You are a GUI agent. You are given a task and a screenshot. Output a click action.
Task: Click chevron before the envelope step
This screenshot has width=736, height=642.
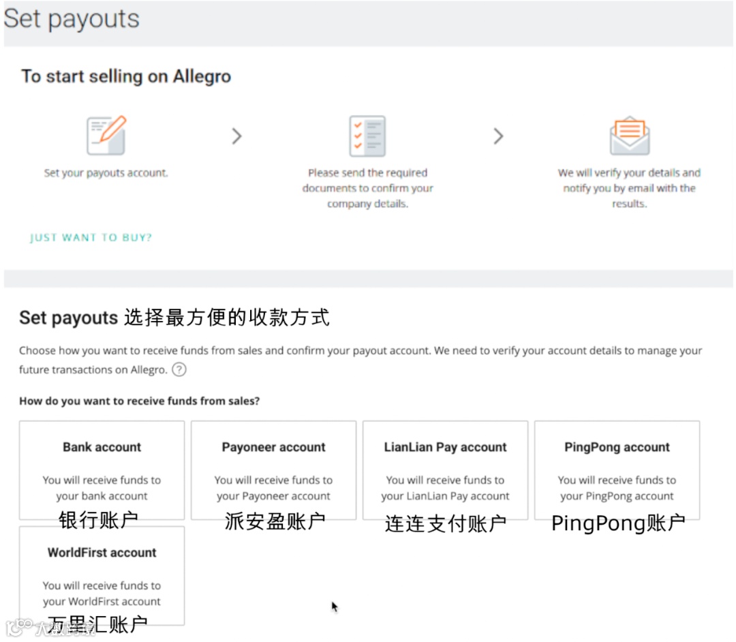pos(498,136)
